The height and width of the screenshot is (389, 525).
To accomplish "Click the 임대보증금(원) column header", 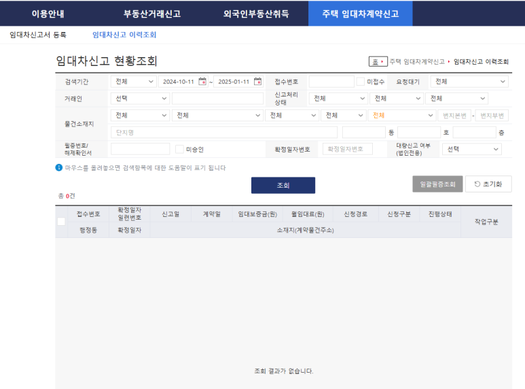I will [257, 214].
